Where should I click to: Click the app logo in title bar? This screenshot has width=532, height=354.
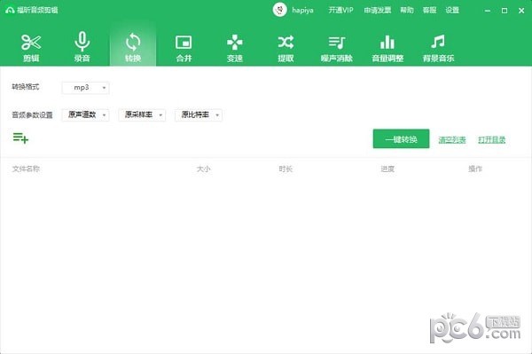point(10,10)
